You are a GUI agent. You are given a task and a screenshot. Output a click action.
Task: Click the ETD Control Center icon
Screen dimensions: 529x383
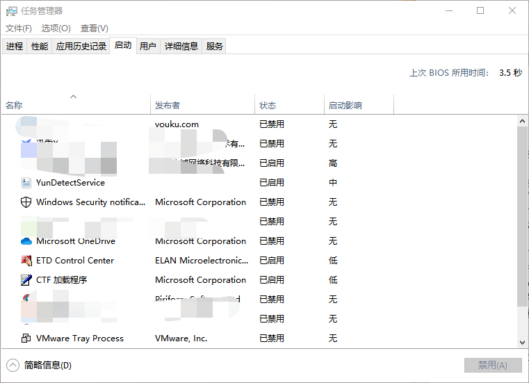pos(26,261)
